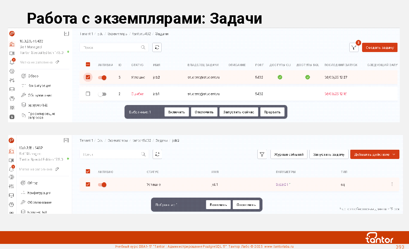
Task: Click the 'Создать задачу' button
Action: coord(380,48)
